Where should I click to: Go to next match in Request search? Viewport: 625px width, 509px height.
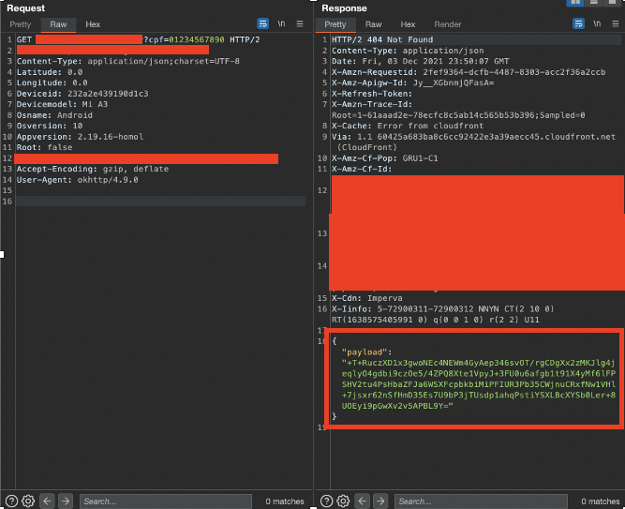click(66, 501)
